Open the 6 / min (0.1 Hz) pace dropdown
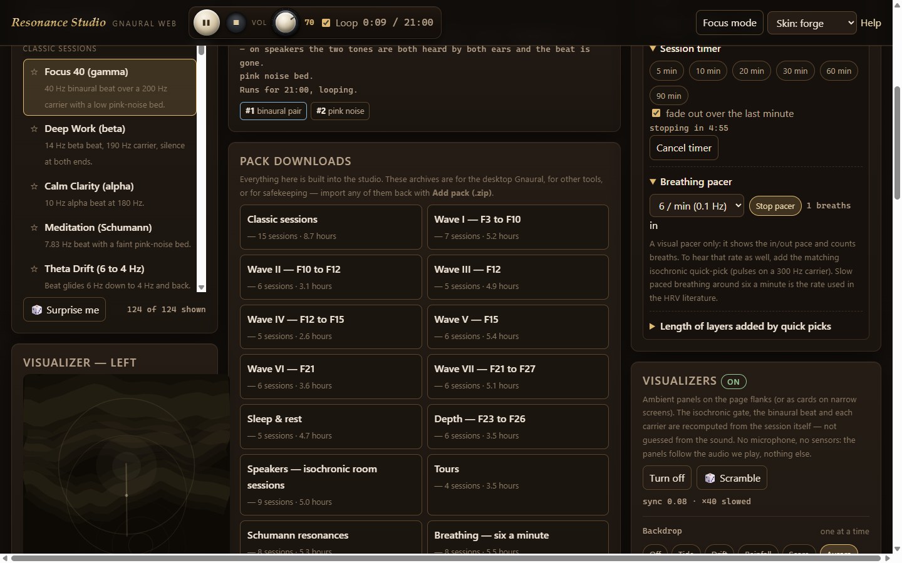Screen dimensions: 902x563 click(x=697, y=206)
